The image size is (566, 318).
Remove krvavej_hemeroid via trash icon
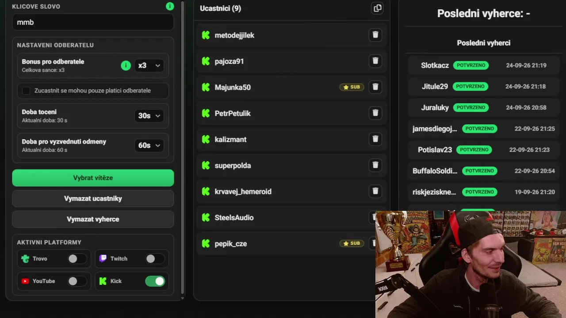tap(375, 191)
